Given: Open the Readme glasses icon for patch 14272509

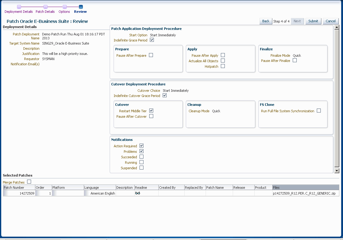Looking at the screenshot, I should [x=137, y=193].
